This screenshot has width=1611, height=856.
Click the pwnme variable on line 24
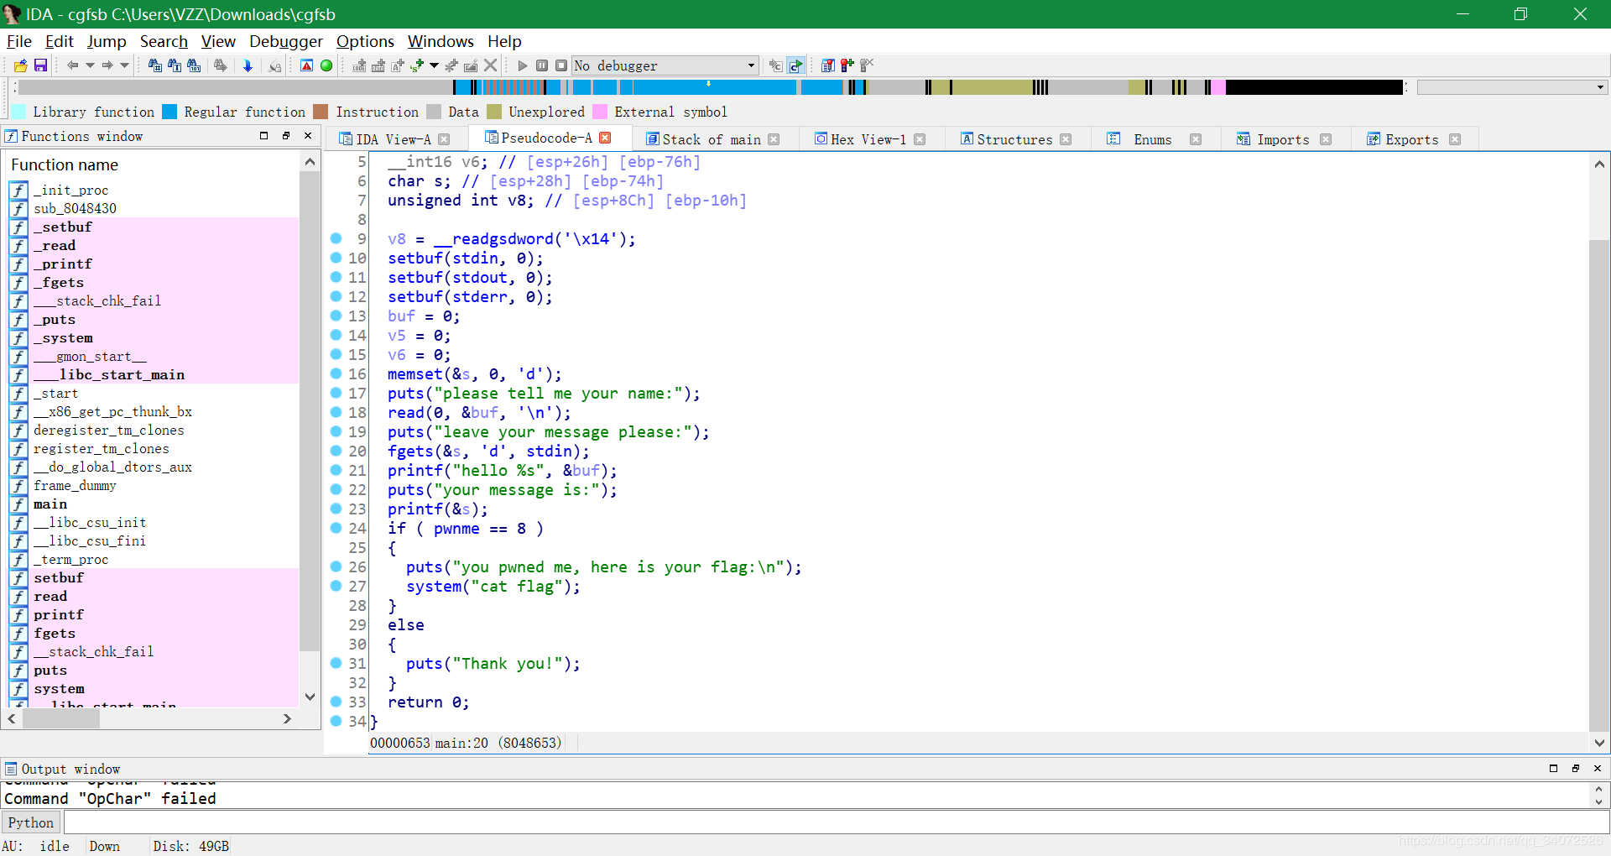(456, 529)
